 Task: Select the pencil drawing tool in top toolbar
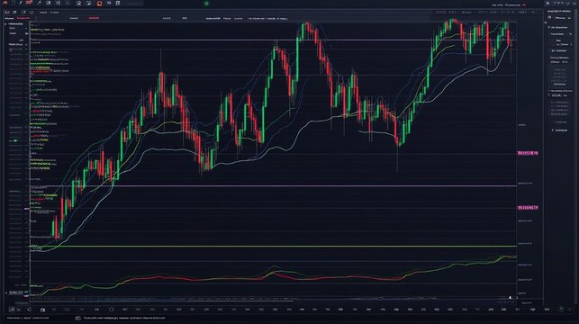click(x=21, y=3)
